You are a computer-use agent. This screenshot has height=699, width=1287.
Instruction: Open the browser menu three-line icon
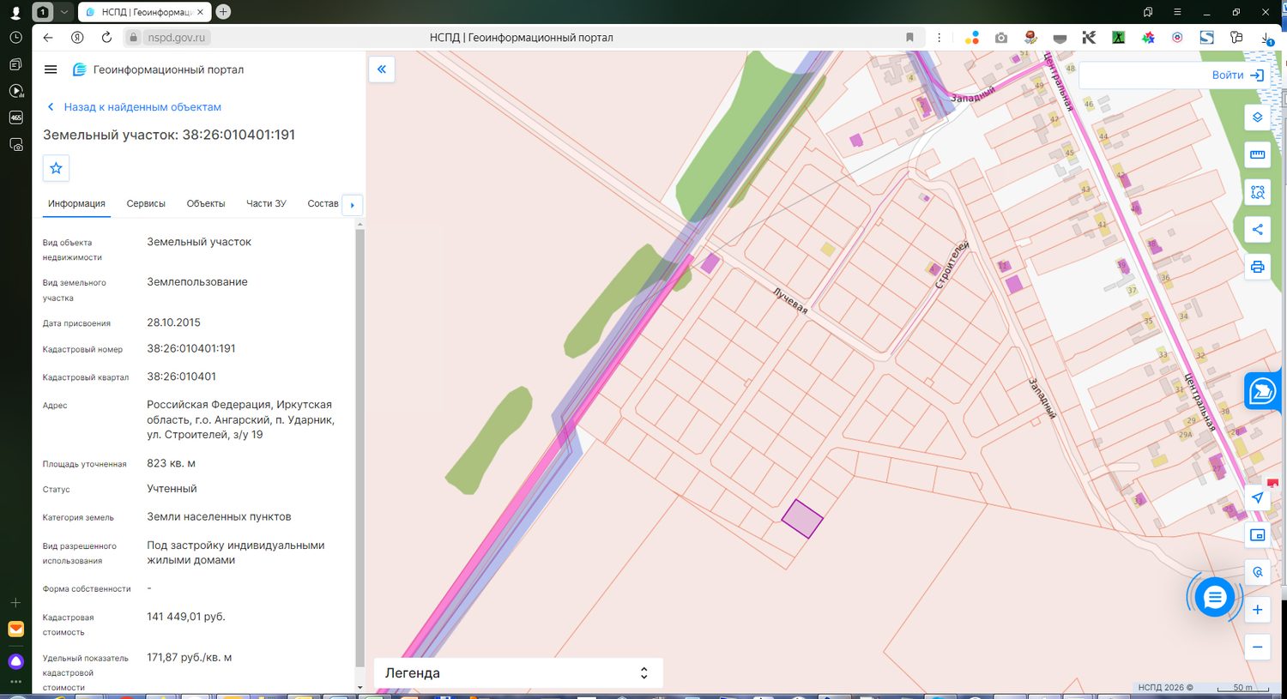click(x=1177, y=12)
